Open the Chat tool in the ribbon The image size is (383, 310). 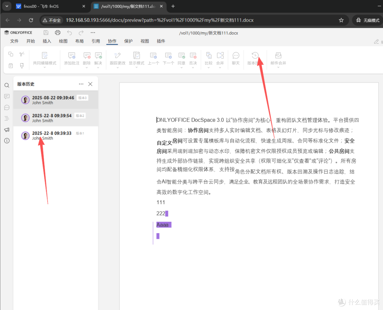(x=236, y=58)
